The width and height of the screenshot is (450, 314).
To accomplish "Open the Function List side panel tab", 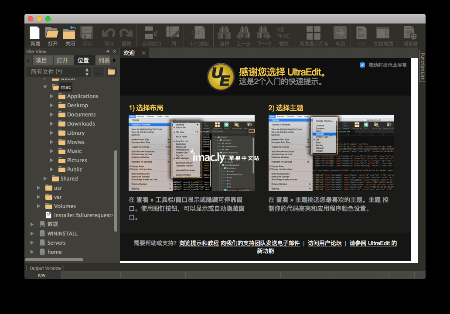I will 423,66.
